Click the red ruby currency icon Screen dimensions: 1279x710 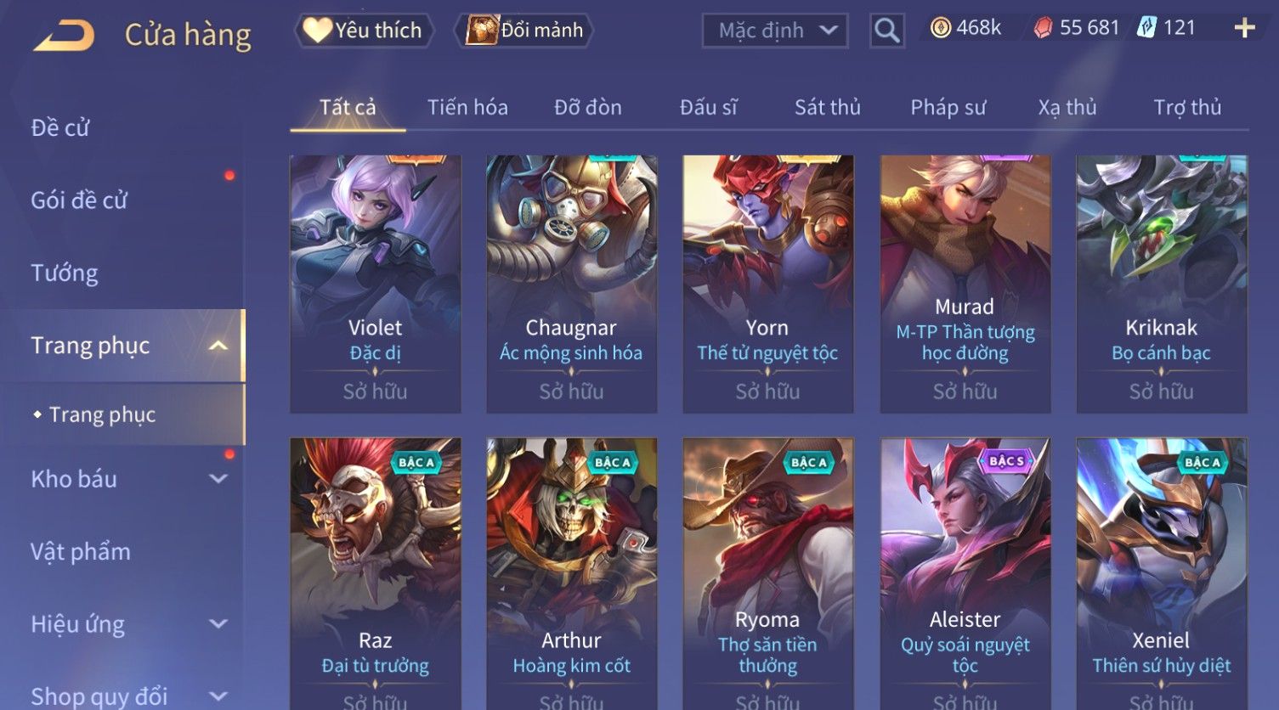click(x=1043, y=28)
